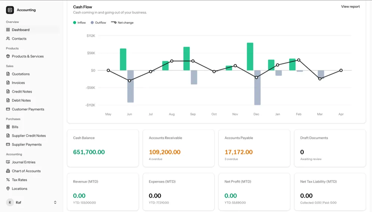Click the Quotations document icon
The height and width of the screenshot is (212, 372).
click(x=8, y=74)
